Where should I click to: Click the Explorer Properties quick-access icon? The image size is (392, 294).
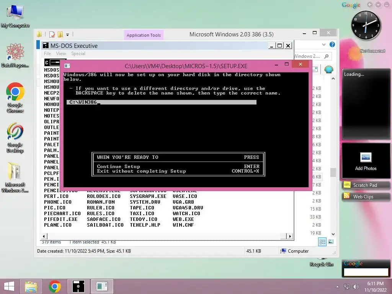tap(52, 34)
